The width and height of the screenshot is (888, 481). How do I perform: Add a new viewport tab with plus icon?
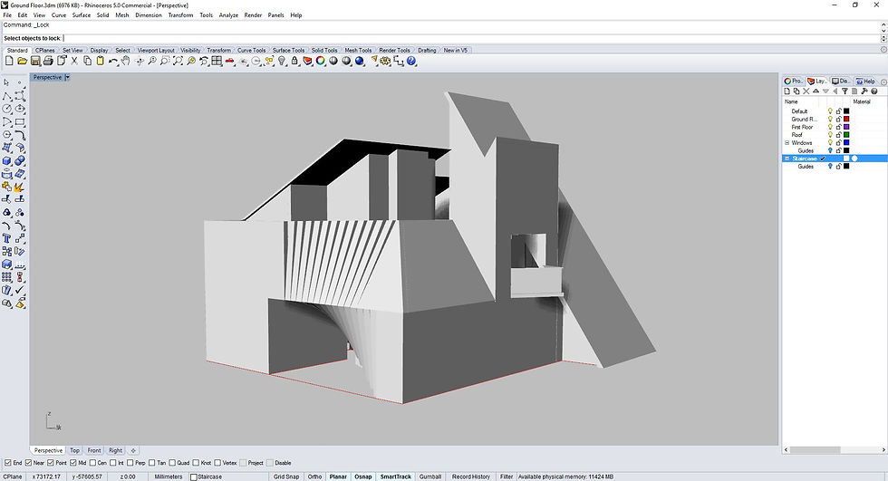(x=133, y=450)
